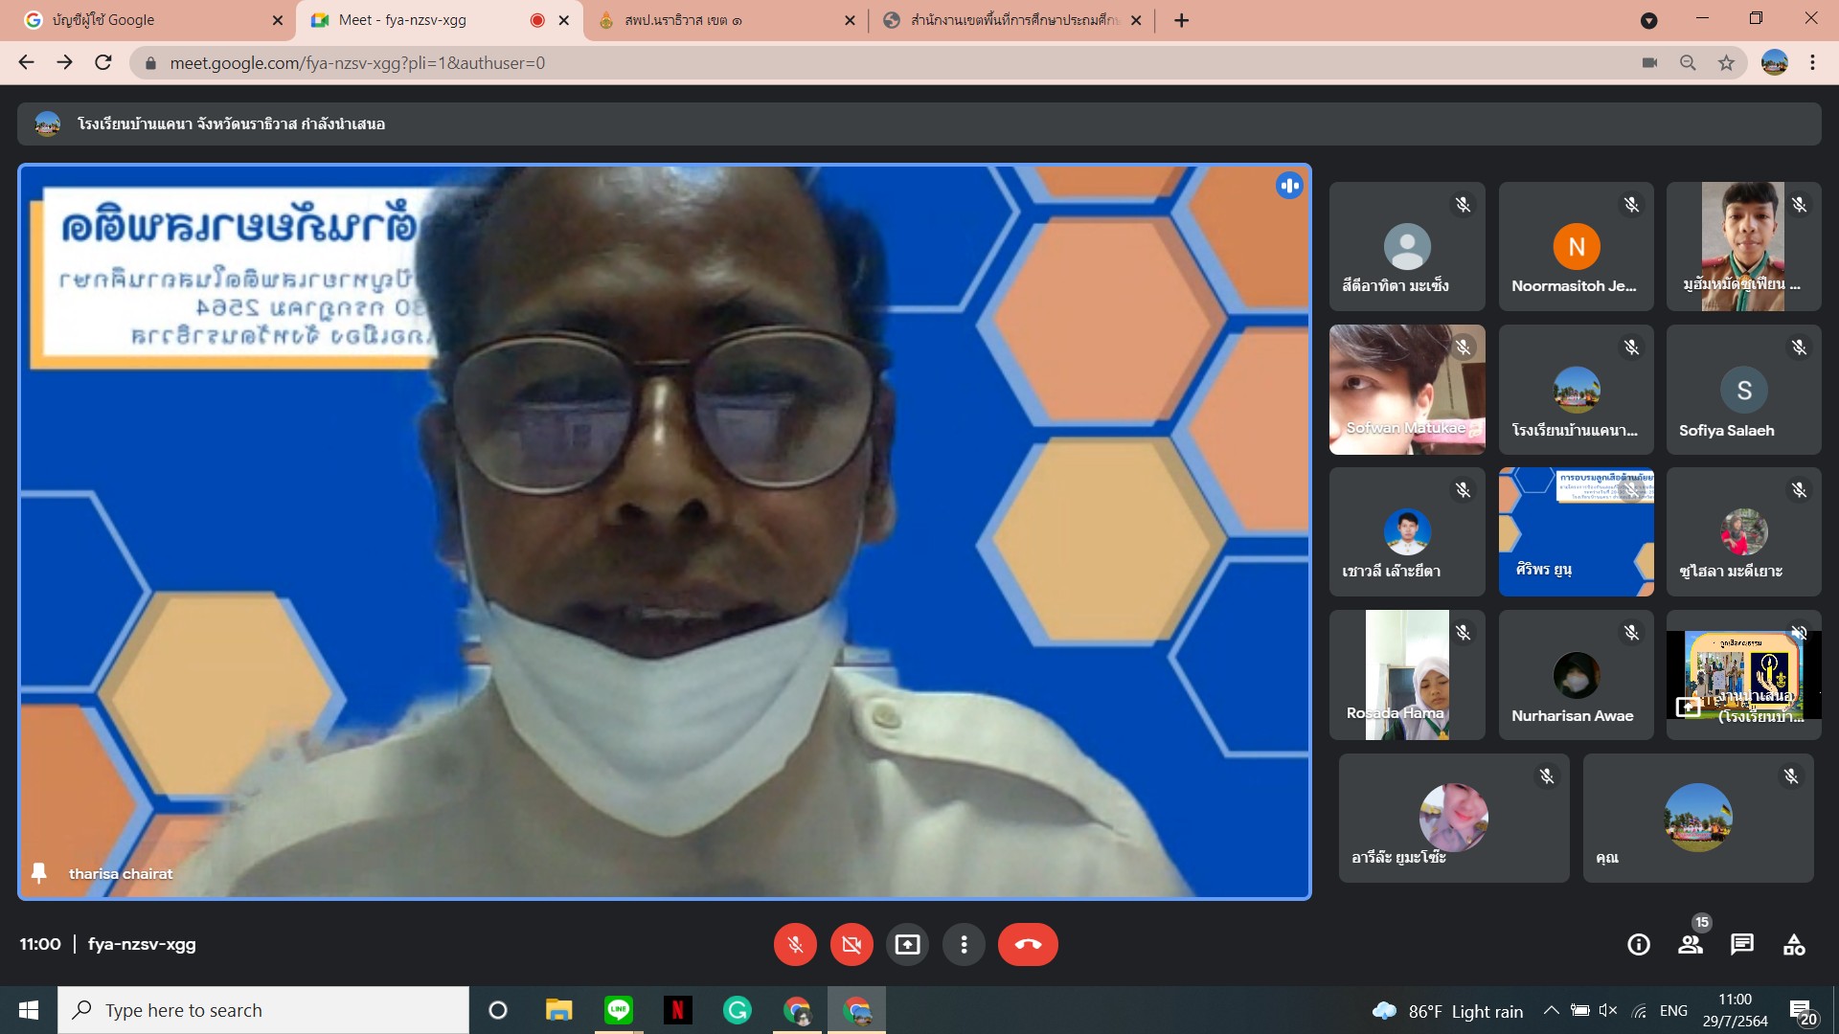The height and width of the screenshot is (1034, 1839).
Task: Show everyone participants panel icon
Action: (1691, 945)
